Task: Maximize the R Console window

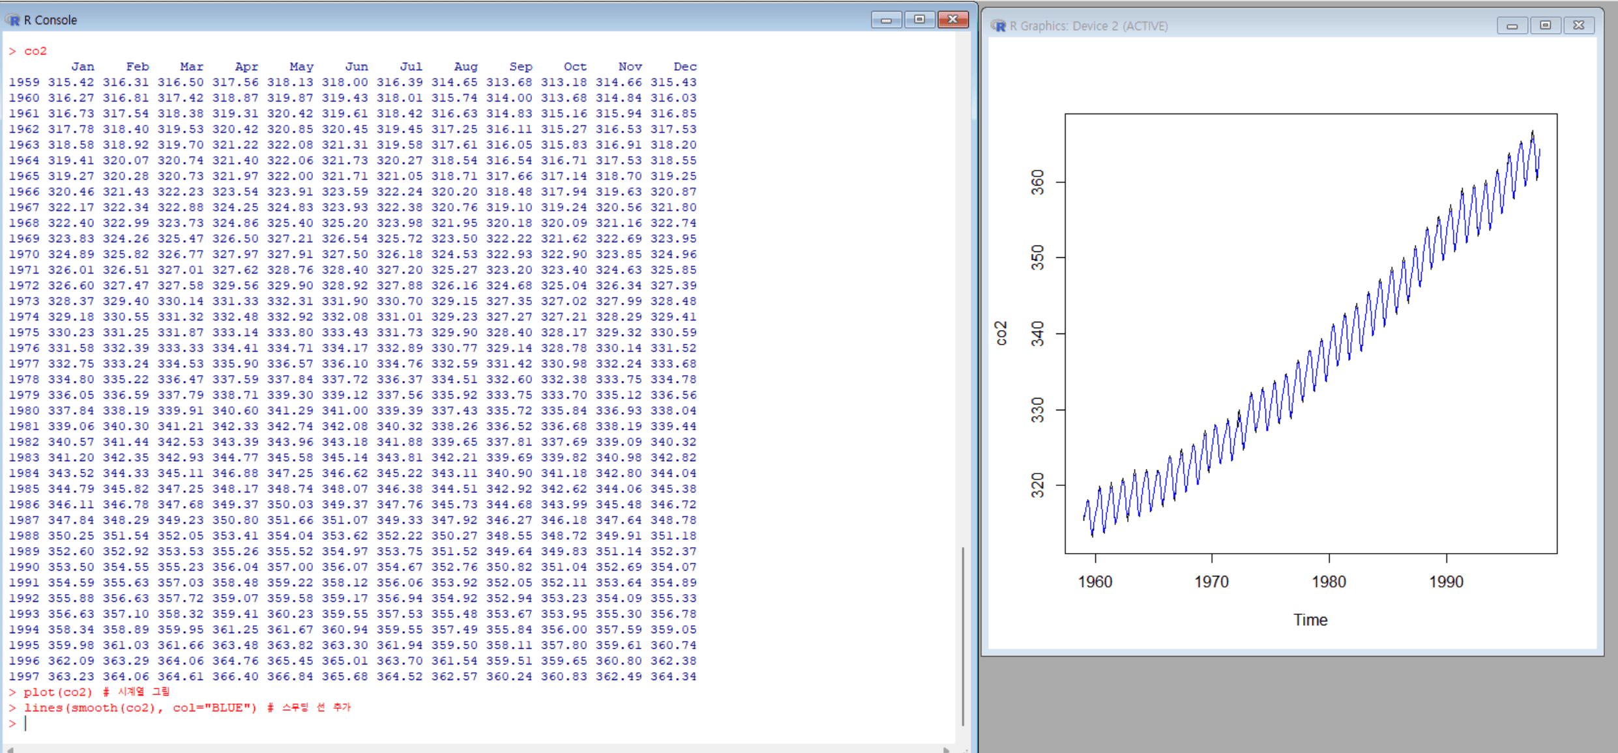Action: click(919, 20)
